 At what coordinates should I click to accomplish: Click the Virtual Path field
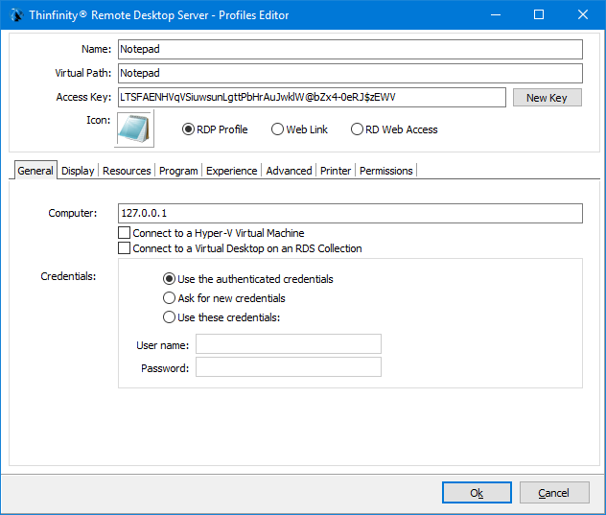pyautogui.click(x=350, y=73)
